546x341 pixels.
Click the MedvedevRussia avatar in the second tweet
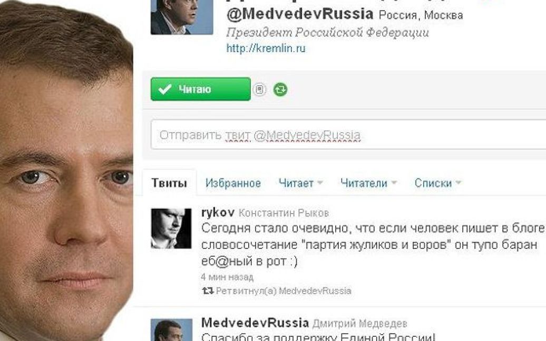171,330
